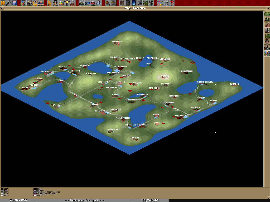Click the Buildings/Industries legend entry
This screenshot has height=202, width=270.
click(x=44, y=194)
